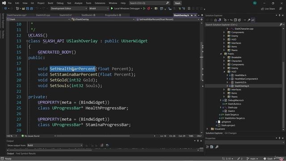Expand the Characters folder under Public
This screenshot has width=286, height=161.
(224, 61)
